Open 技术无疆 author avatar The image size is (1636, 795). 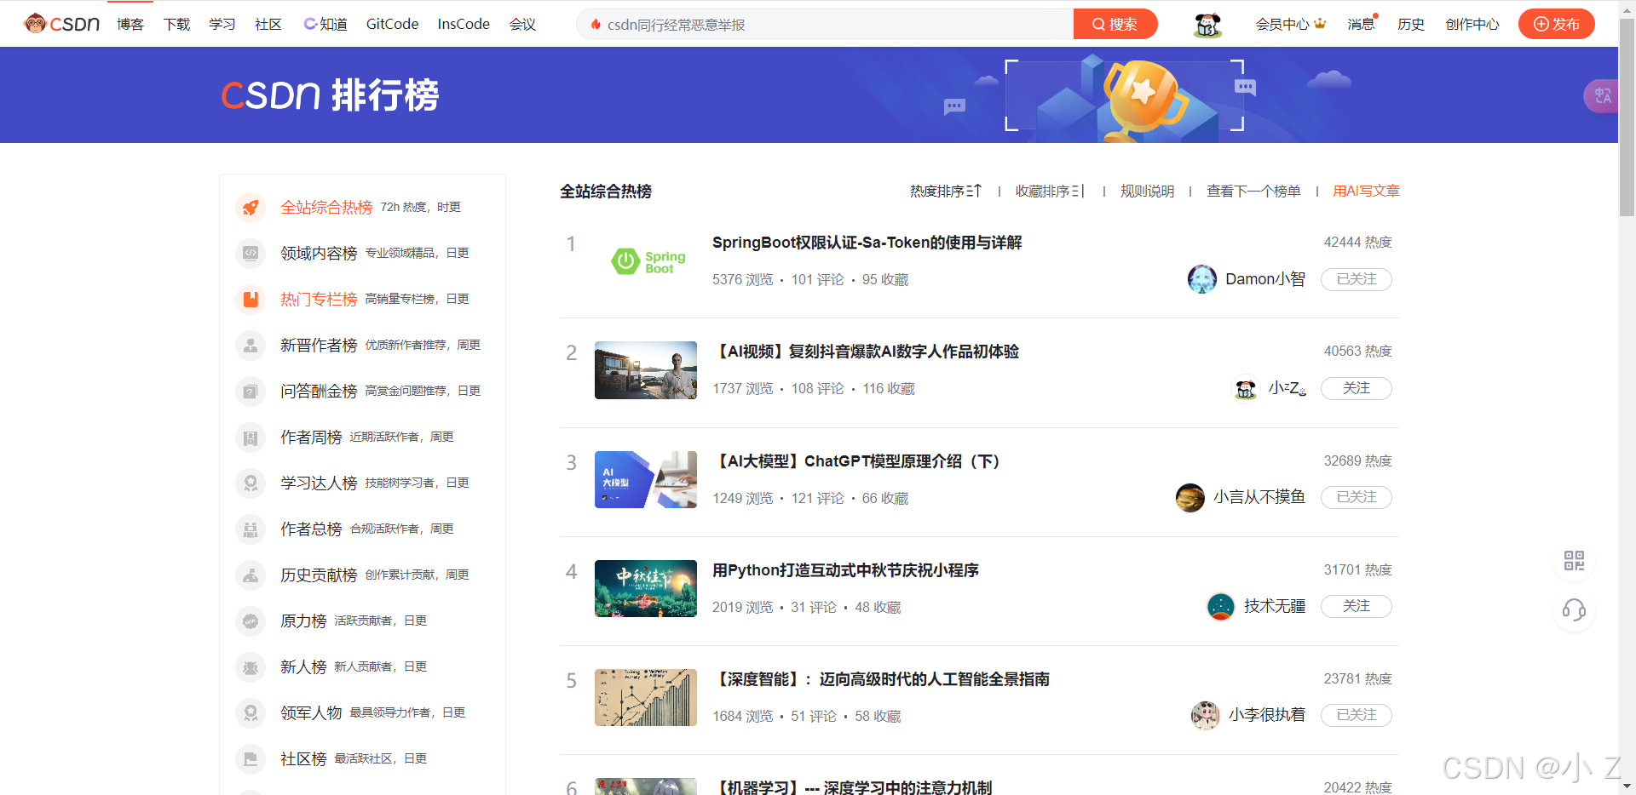pyautogui.click(x=1221, y=606)
